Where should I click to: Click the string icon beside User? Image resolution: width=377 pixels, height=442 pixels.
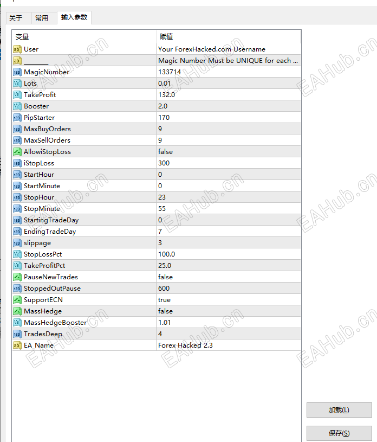tap(17, 49)
